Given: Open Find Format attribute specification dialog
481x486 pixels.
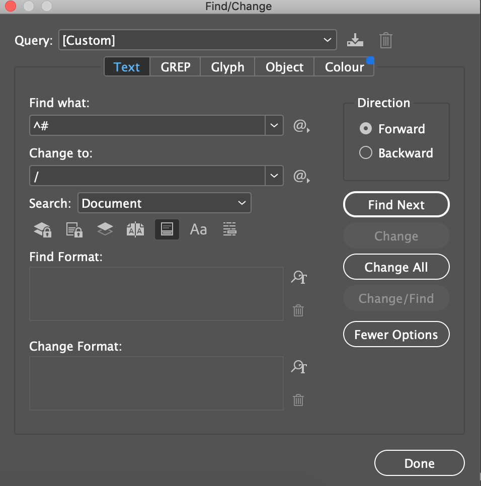Looking at the screenshot, I should click(299, 277).
